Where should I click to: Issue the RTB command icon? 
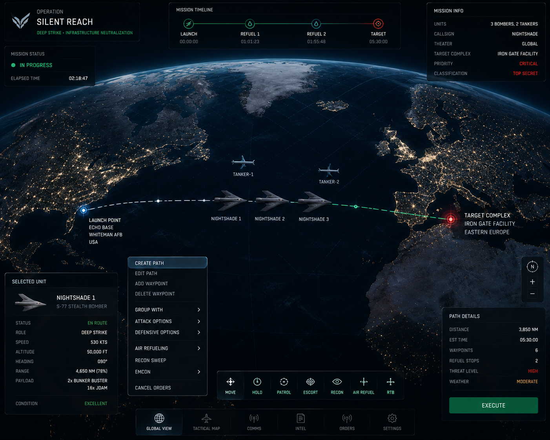391,382
